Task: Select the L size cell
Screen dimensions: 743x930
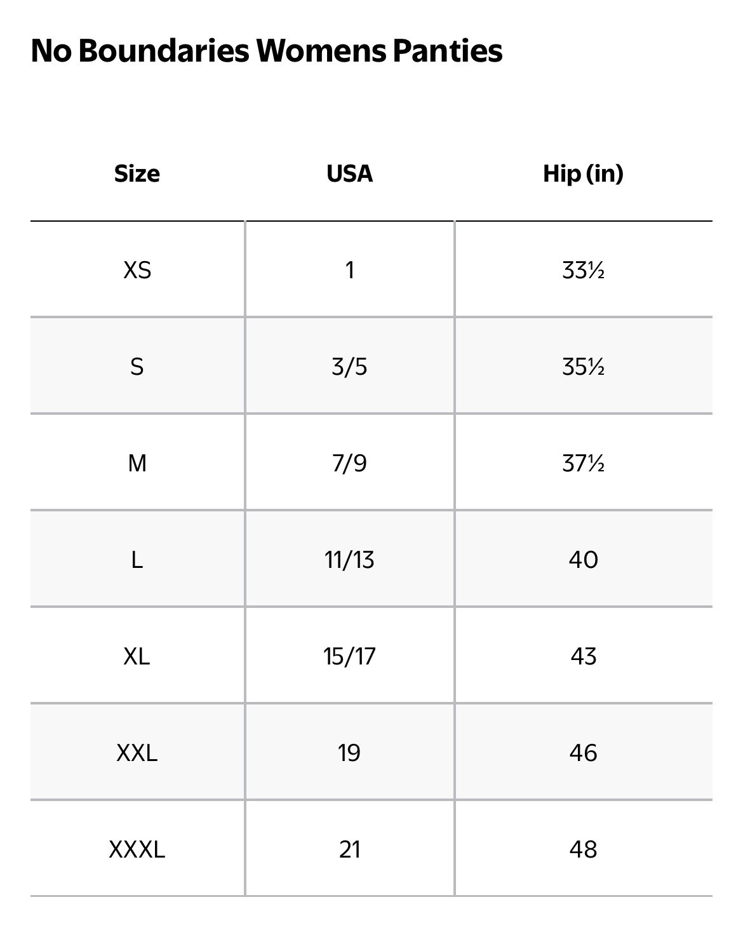Action: pyautogui.click(x=137, y=560)
